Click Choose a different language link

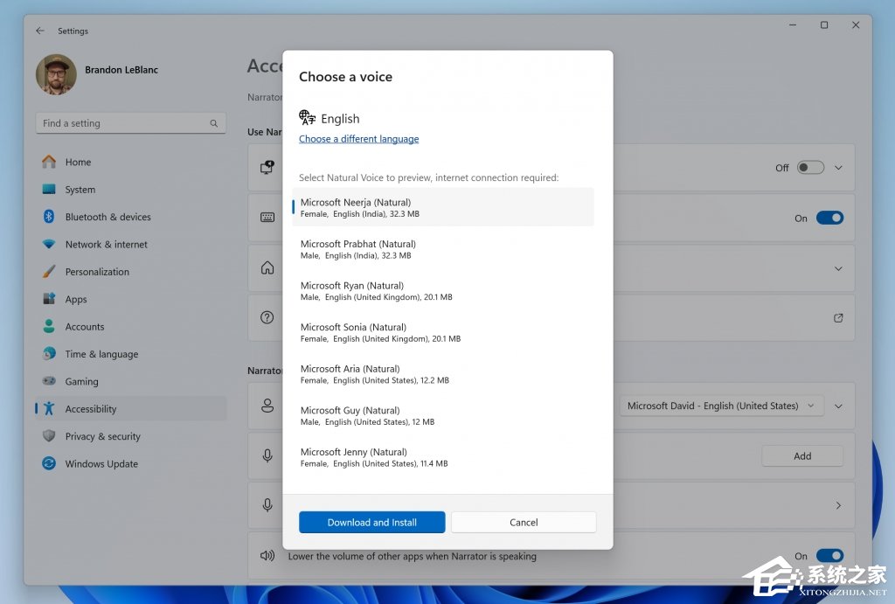point(358,139)
